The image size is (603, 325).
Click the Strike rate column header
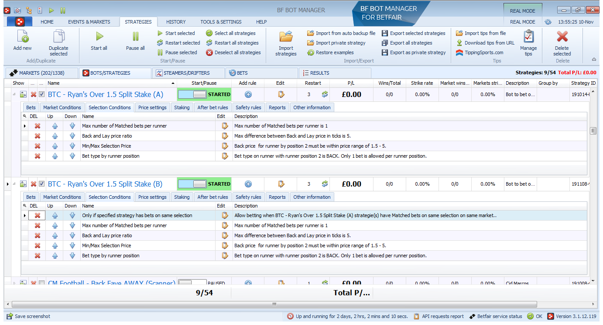tap(422, 83)
